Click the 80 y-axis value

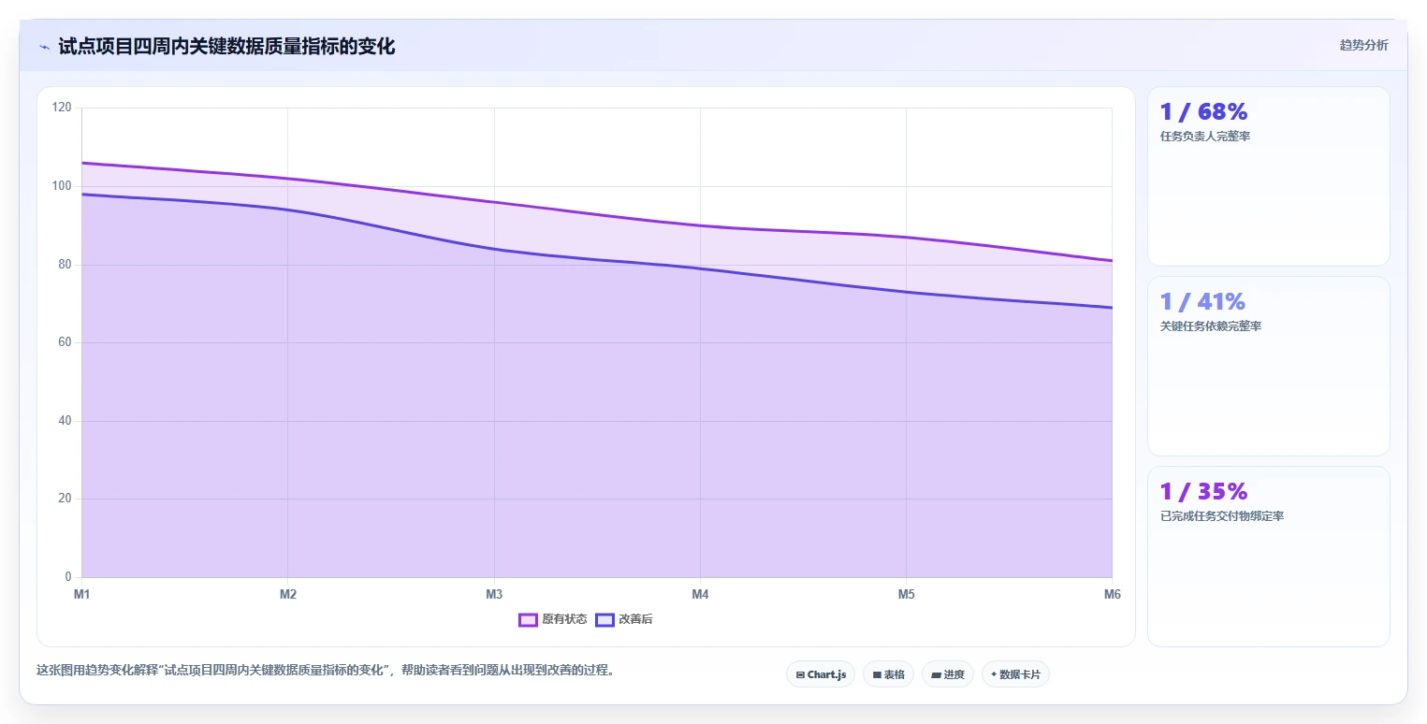tap(66, 265)
